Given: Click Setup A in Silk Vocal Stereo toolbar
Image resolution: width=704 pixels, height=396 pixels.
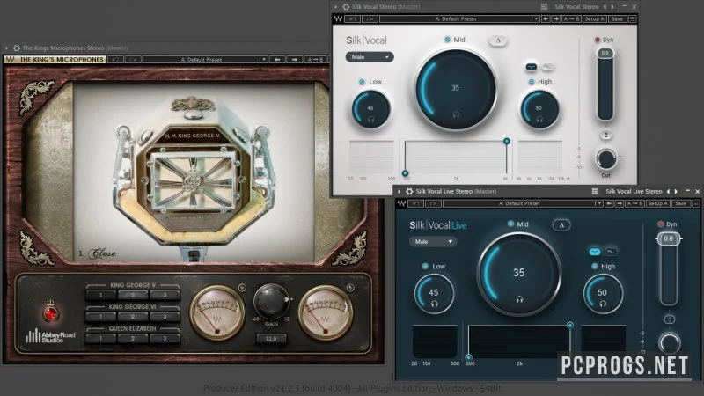Looking at the screenshot, I should coord(595,18).
